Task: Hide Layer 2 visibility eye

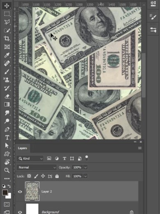Action: click(20, 192)
